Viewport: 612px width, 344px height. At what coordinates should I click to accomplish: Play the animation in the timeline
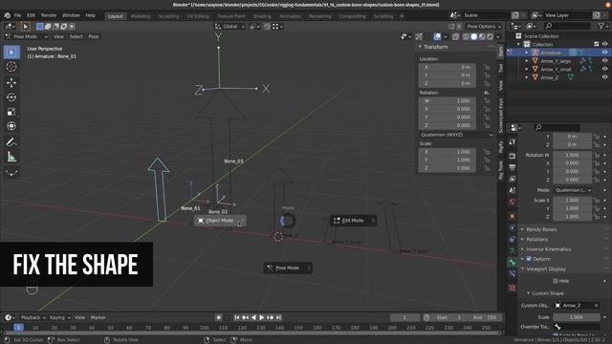[261, 318]
